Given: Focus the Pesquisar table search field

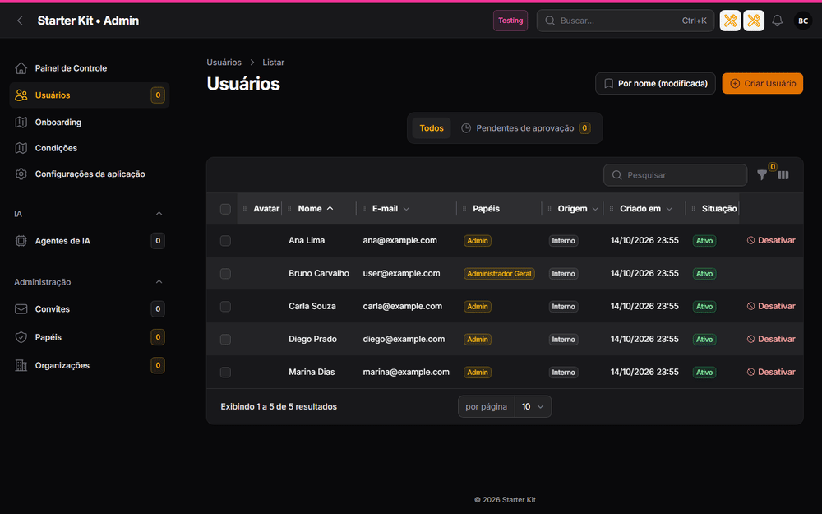Looking at the screenshot, I should [675, 175].
